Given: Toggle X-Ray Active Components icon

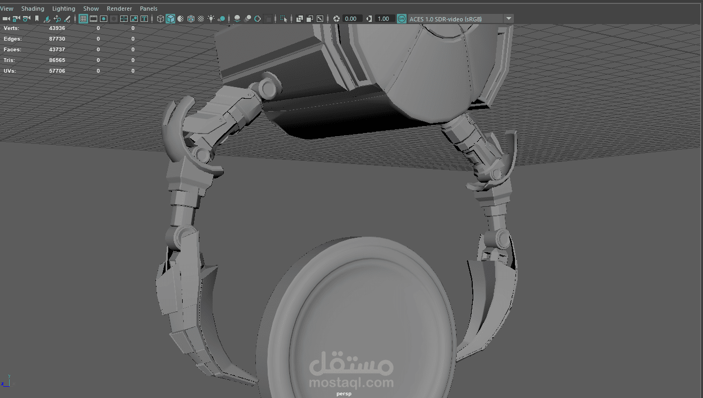Looking at the screenshot, I should pyautogui.click(x=309, y=19).
